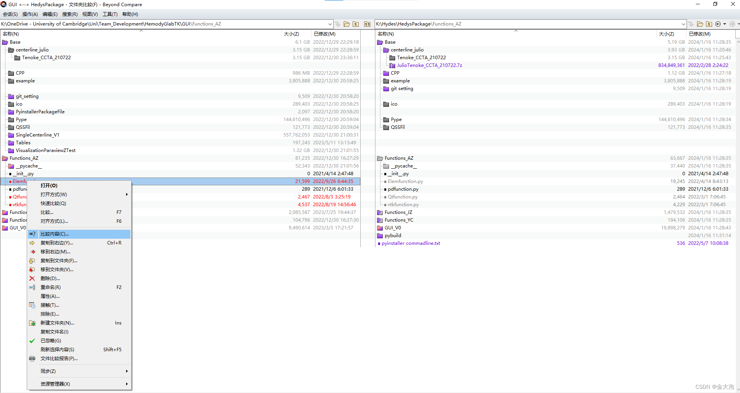Click the GUI_V0 folder icon in right pane
The width and height of the screenshot is (740, 393).
point(380,228)
